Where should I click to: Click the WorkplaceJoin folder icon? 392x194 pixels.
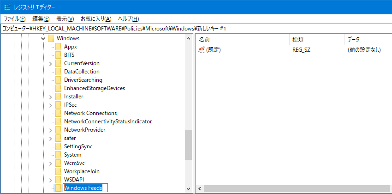[x=58, y=171]
